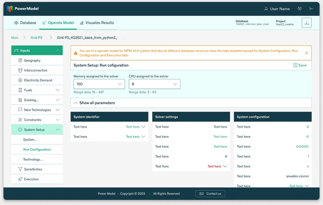This screenshot has height=205, width=323.
Task: Expand the Existing submenu chevron
Action: pos(58,100)
